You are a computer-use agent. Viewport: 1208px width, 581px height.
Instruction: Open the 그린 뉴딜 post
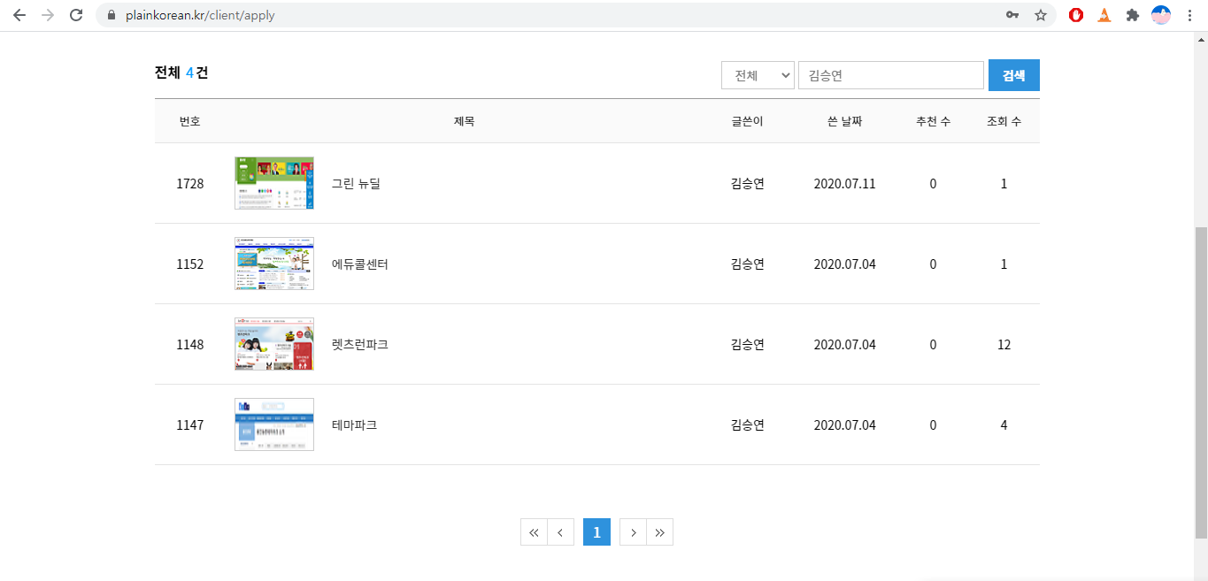[356, 184]
